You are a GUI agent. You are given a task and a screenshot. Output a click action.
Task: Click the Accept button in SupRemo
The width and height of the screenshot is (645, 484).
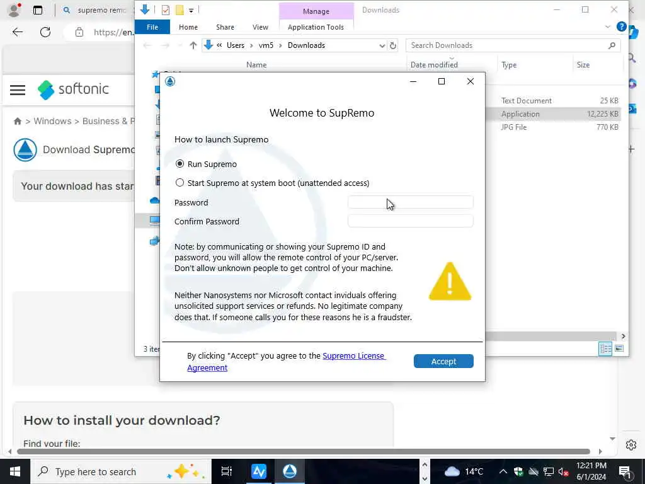point(443,361)
